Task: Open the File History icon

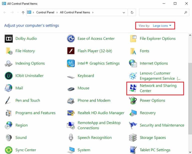Action: [9, 51]
